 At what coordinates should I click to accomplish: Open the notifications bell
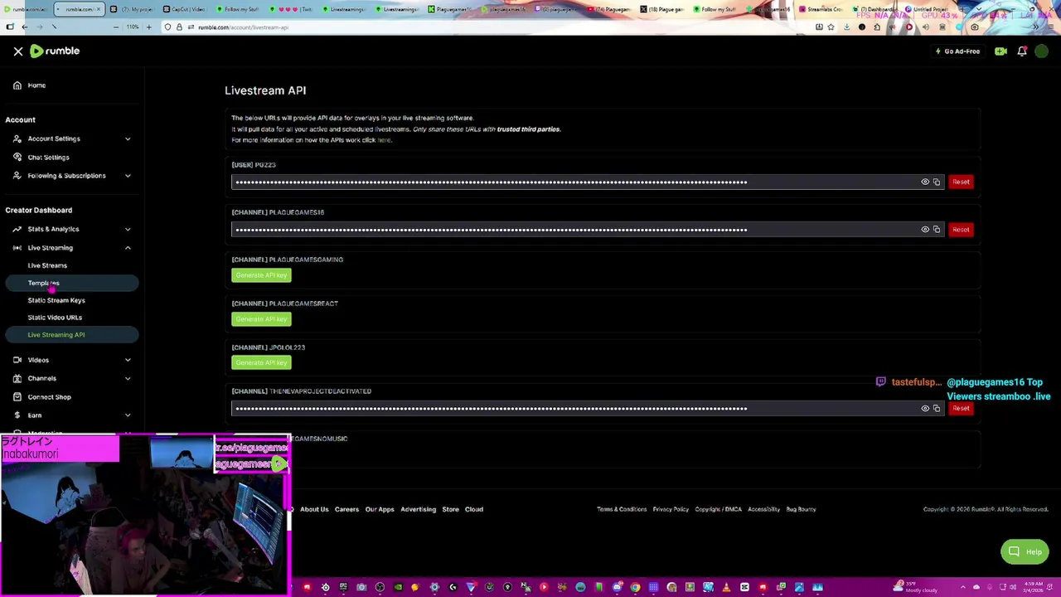pos(1022,51)
